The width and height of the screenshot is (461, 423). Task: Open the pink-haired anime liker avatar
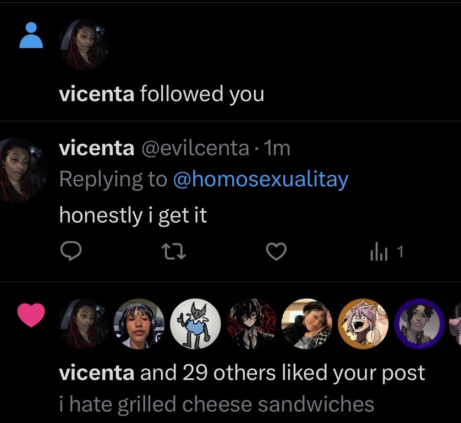click(363, 324)
